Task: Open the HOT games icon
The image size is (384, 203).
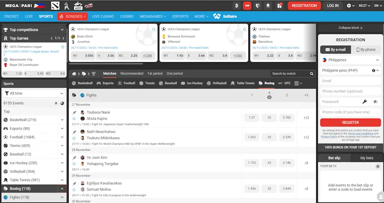Action: [78, 6]
